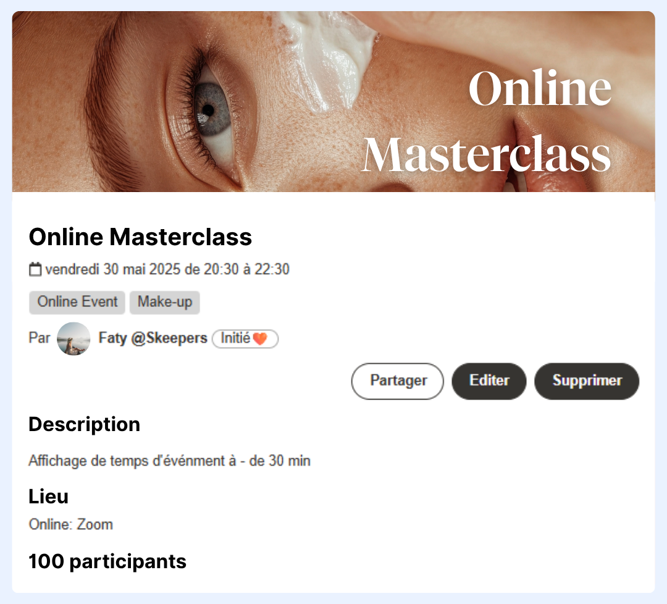
Task: Click the description text about 30 min
Action: pos(169,461)
